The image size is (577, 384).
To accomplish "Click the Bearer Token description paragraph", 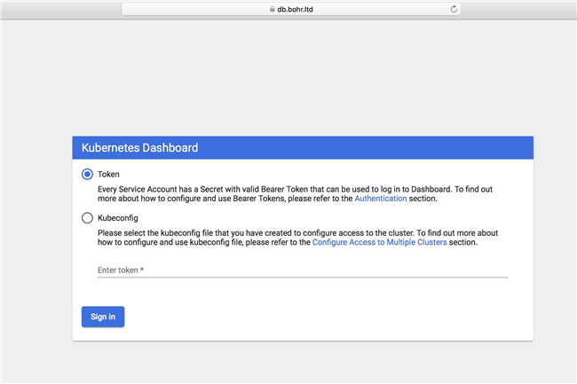I will point(295,193).
